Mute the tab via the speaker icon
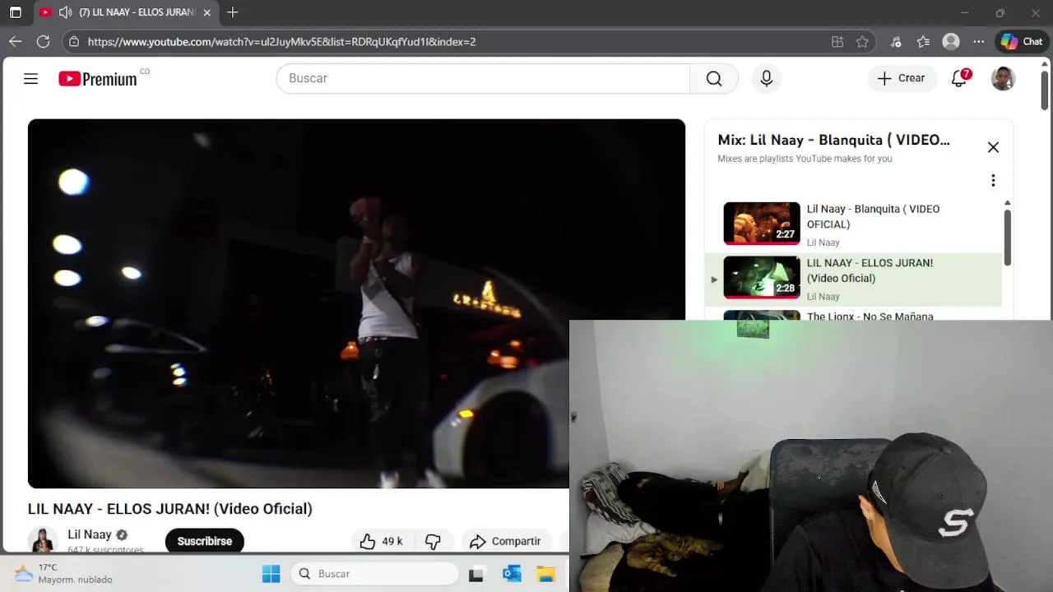 pyautogui.click(x=66, y=12)
